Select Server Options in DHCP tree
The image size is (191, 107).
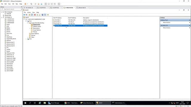35,34
